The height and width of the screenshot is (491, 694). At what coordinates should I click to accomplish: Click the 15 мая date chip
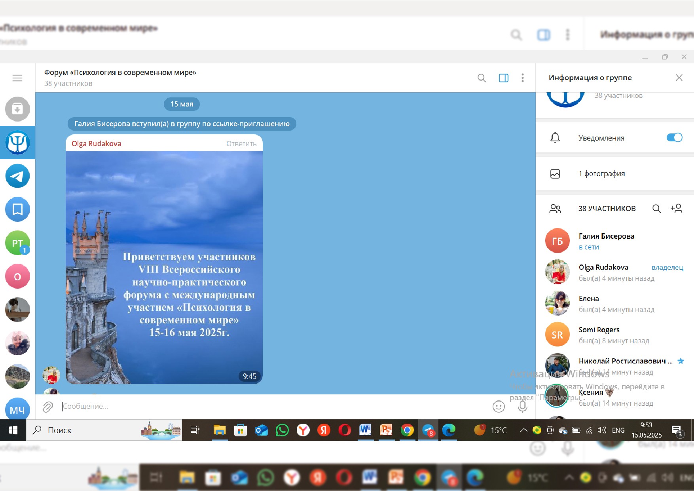181,104
